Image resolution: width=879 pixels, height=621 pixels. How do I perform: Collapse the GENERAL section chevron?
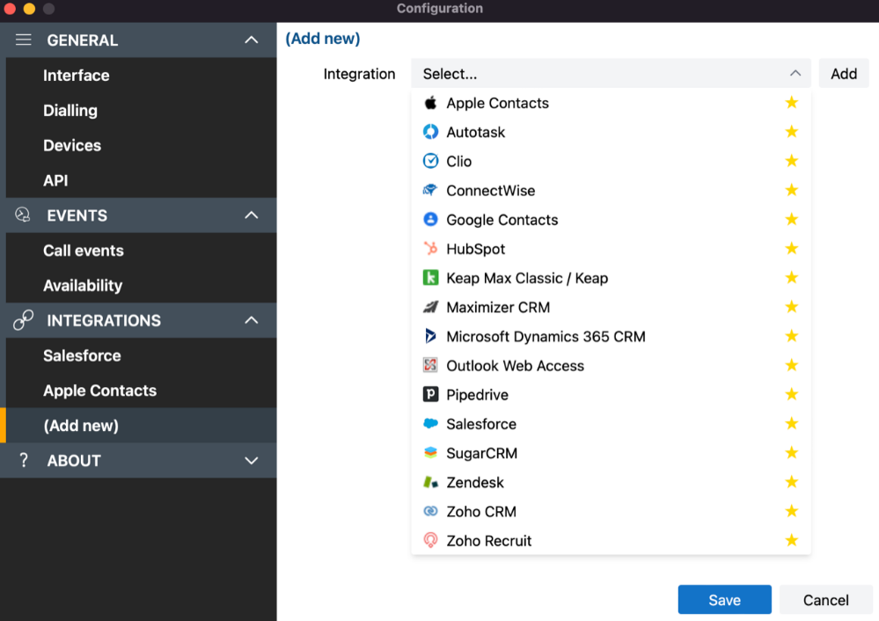252,40
